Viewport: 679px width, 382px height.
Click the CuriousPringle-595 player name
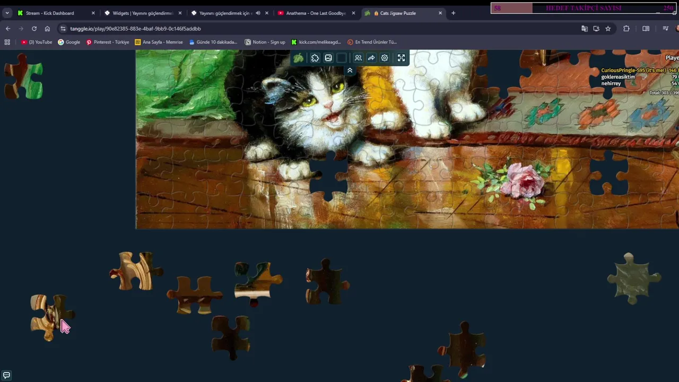[633, 71]
